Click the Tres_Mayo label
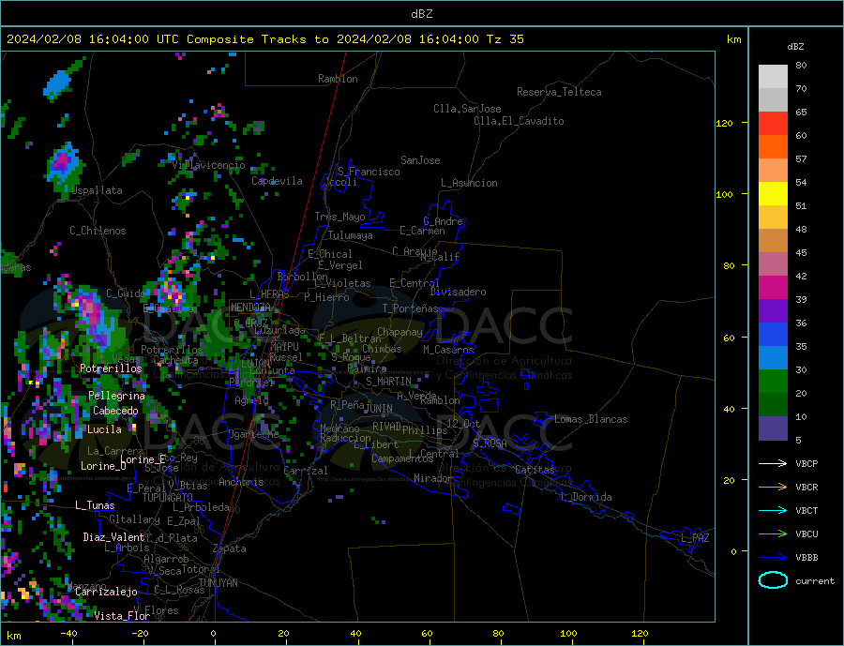 [x=339, y=217]
